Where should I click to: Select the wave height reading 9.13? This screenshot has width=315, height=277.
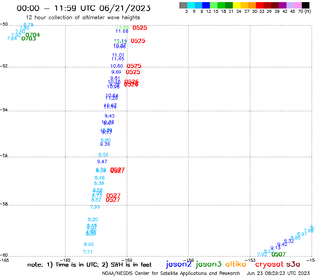[275, 248]
